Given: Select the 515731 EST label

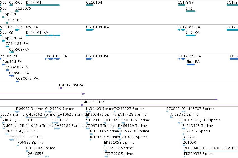Looking at the screenshot, I should point(93,120).
